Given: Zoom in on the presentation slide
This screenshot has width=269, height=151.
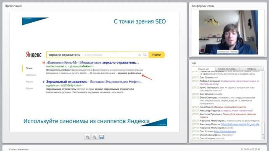Looking at the screenshot, I should (88, 137).
